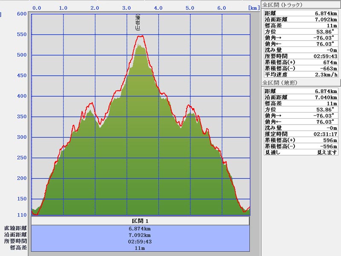Click the 沈み量 row in the terrain panel

[301, 128]
